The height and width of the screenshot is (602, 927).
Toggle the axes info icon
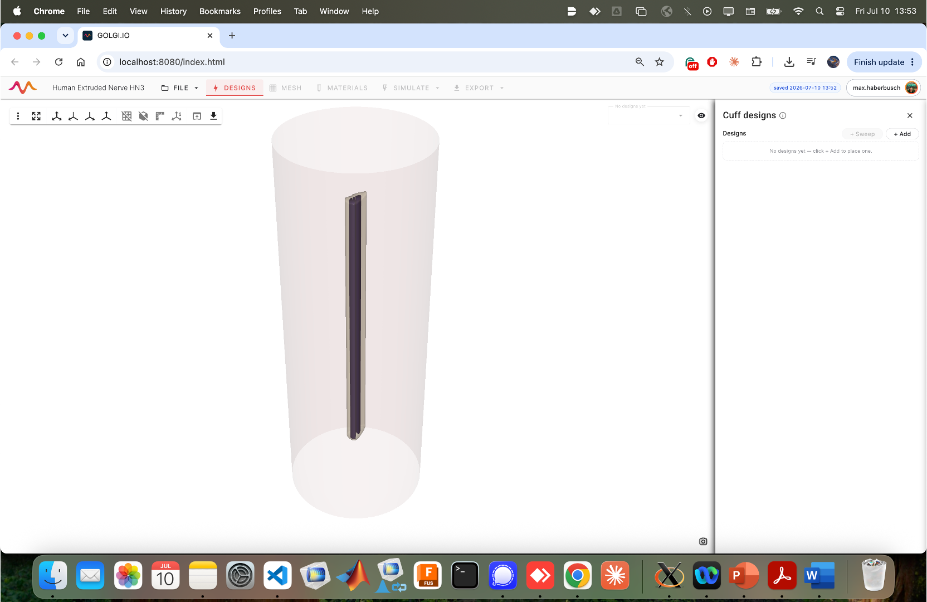pyautogui.click(x=177, y=116)
